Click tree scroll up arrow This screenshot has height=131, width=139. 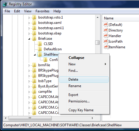click(x=98, y=17)
